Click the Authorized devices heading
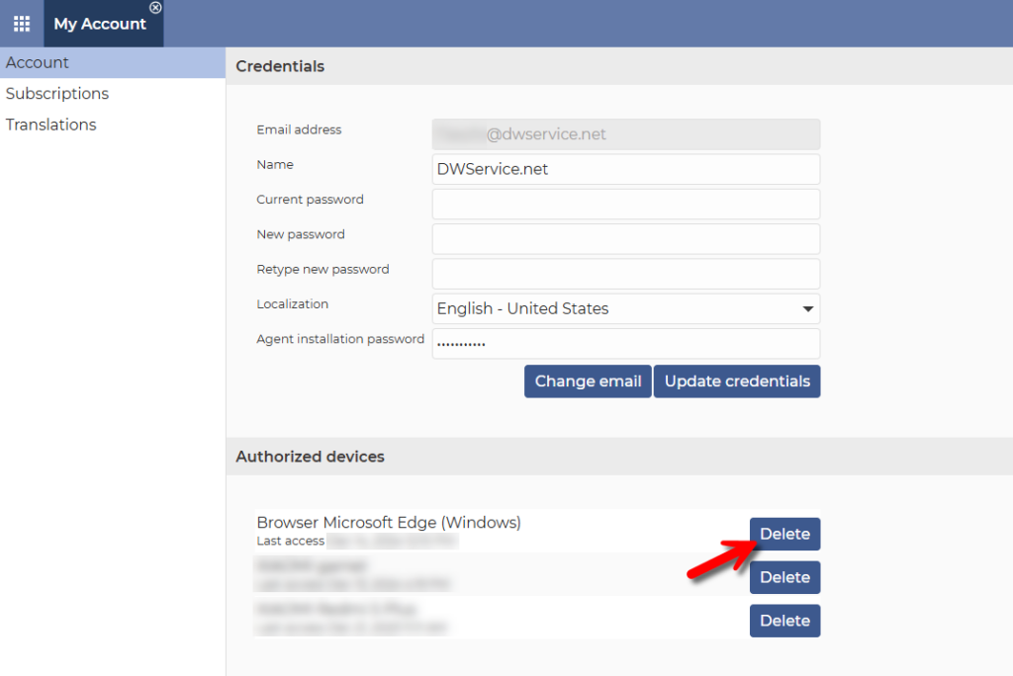 pos(310,457)
